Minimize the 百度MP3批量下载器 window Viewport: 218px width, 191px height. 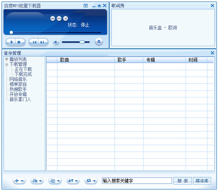pyautogui.click(x=94, y=6)
